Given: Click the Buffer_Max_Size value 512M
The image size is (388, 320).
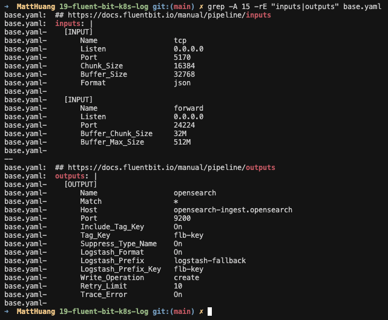Looking at the screenshot, I should coord(182,142).
